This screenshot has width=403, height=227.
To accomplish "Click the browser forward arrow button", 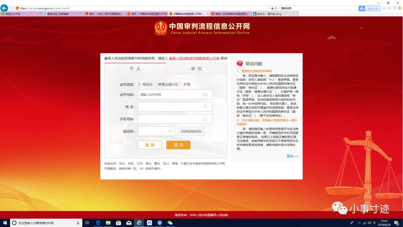I will pyautogui.click(x=12, y=8).
